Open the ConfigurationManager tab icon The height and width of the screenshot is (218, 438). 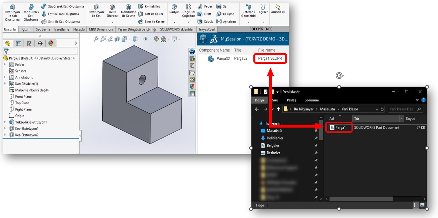click(29, 43)
